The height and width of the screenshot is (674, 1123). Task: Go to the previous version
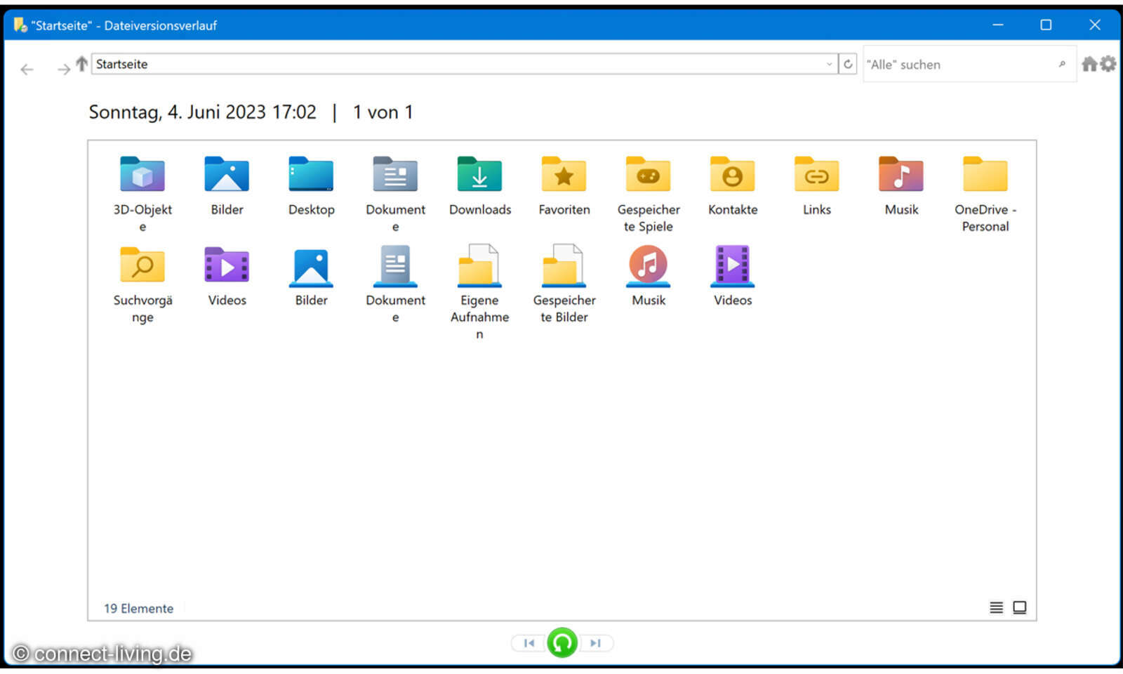(x=529, y=642)
